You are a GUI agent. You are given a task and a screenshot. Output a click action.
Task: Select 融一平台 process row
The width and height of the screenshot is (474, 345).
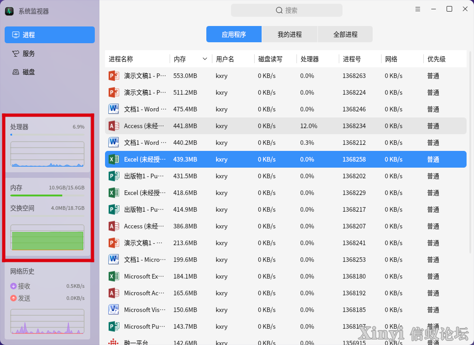(286, 342)
